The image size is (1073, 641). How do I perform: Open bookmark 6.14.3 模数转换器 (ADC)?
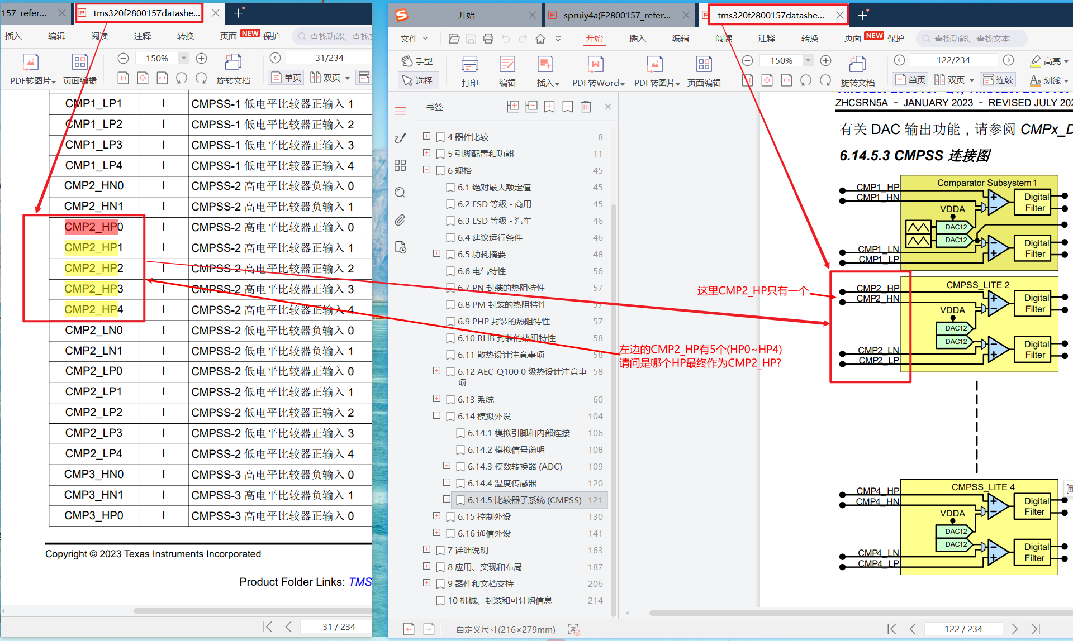(515, 467)
